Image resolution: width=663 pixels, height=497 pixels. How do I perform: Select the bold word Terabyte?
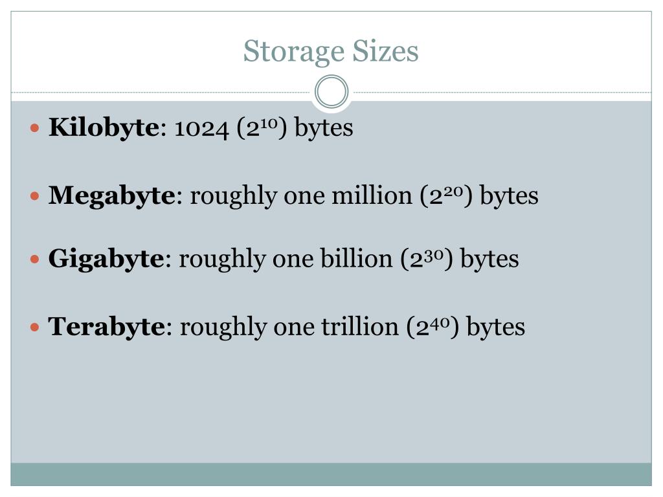[107, 327]
